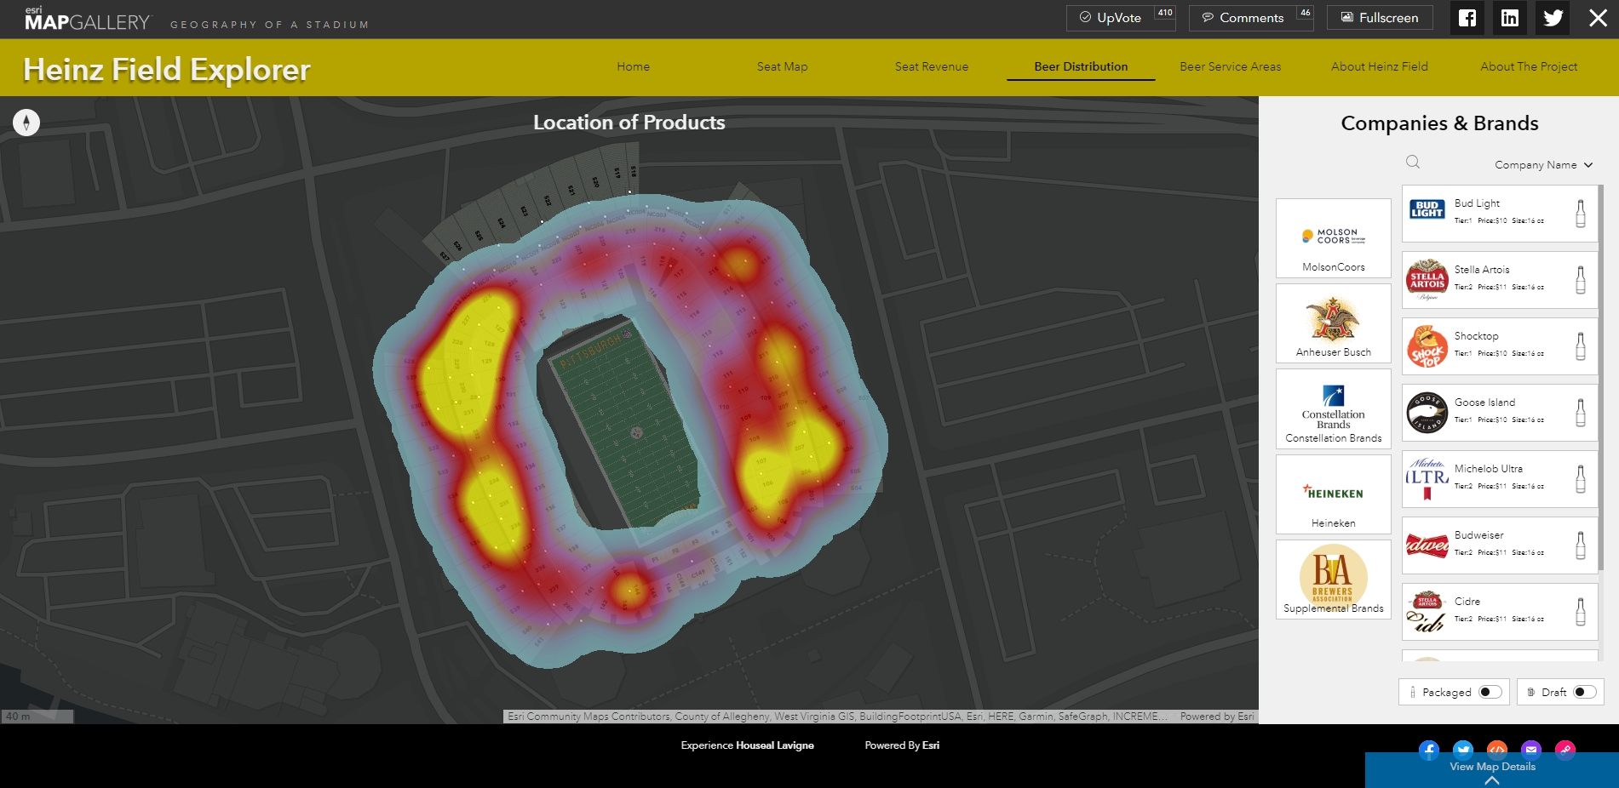Open the Company Name sort dropdown

[1543, 165]
